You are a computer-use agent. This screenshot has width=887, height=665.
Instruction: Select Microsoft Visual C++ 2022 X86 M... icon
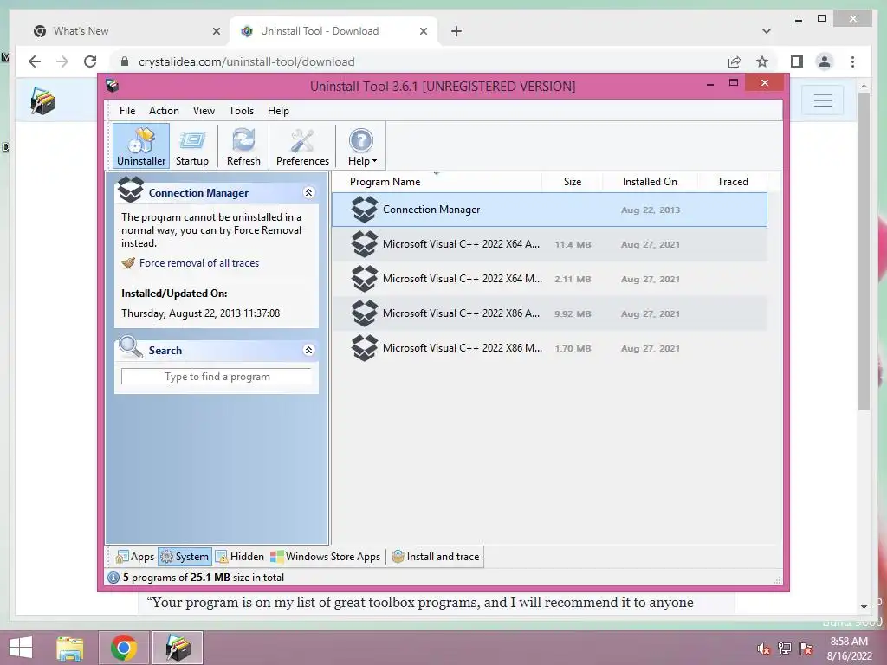(365, 348)
